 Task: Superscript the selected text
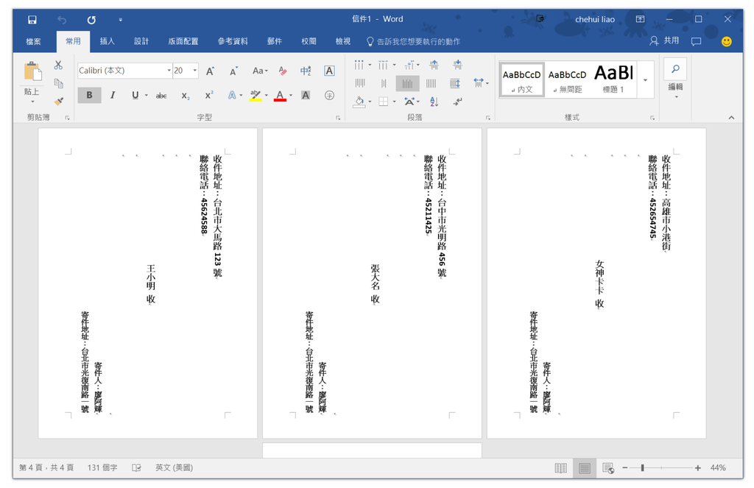(x=208, y=95)
